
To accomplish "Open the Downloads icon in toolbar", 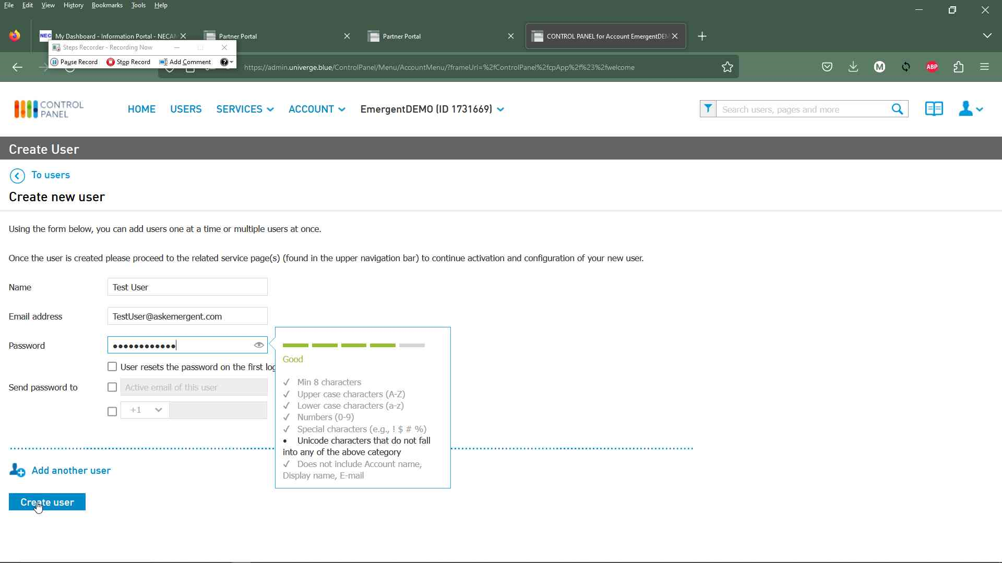I will click(853, 67).
